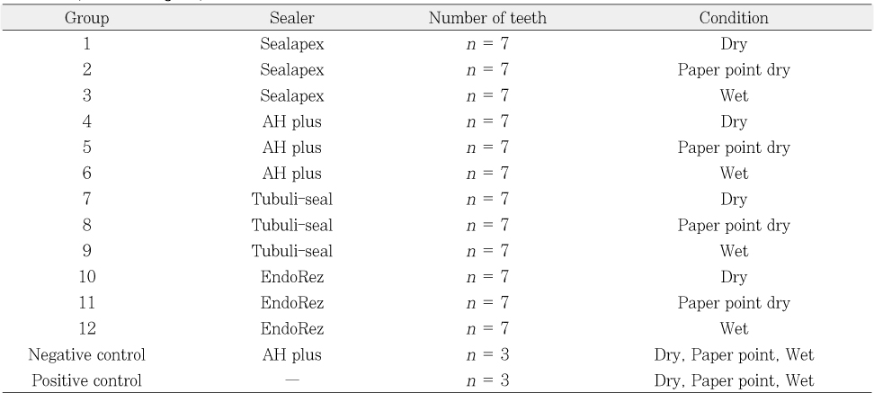Screen dimensions: 874x393
Task: Select the Dry condition for group 7
Action: 734,199
